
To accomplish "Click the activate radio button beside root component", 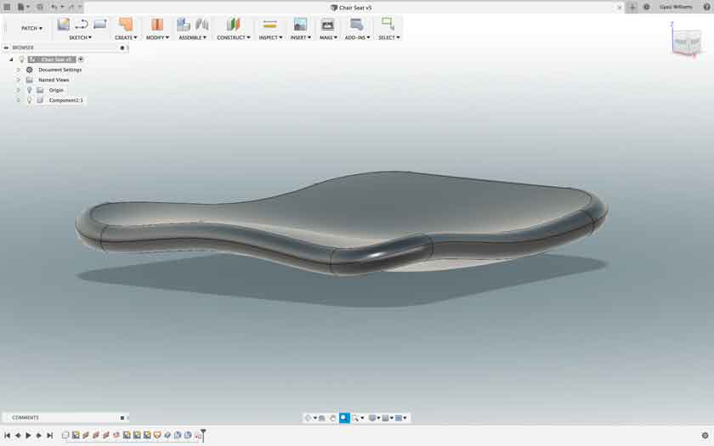I will [81, 59].
